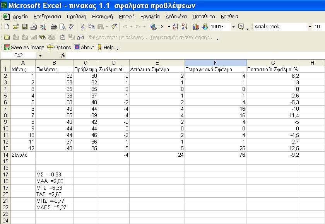Screen dimensions: 325x224
Task: Save the workbook with the floppy disk icon
Action: pos(25,27)
